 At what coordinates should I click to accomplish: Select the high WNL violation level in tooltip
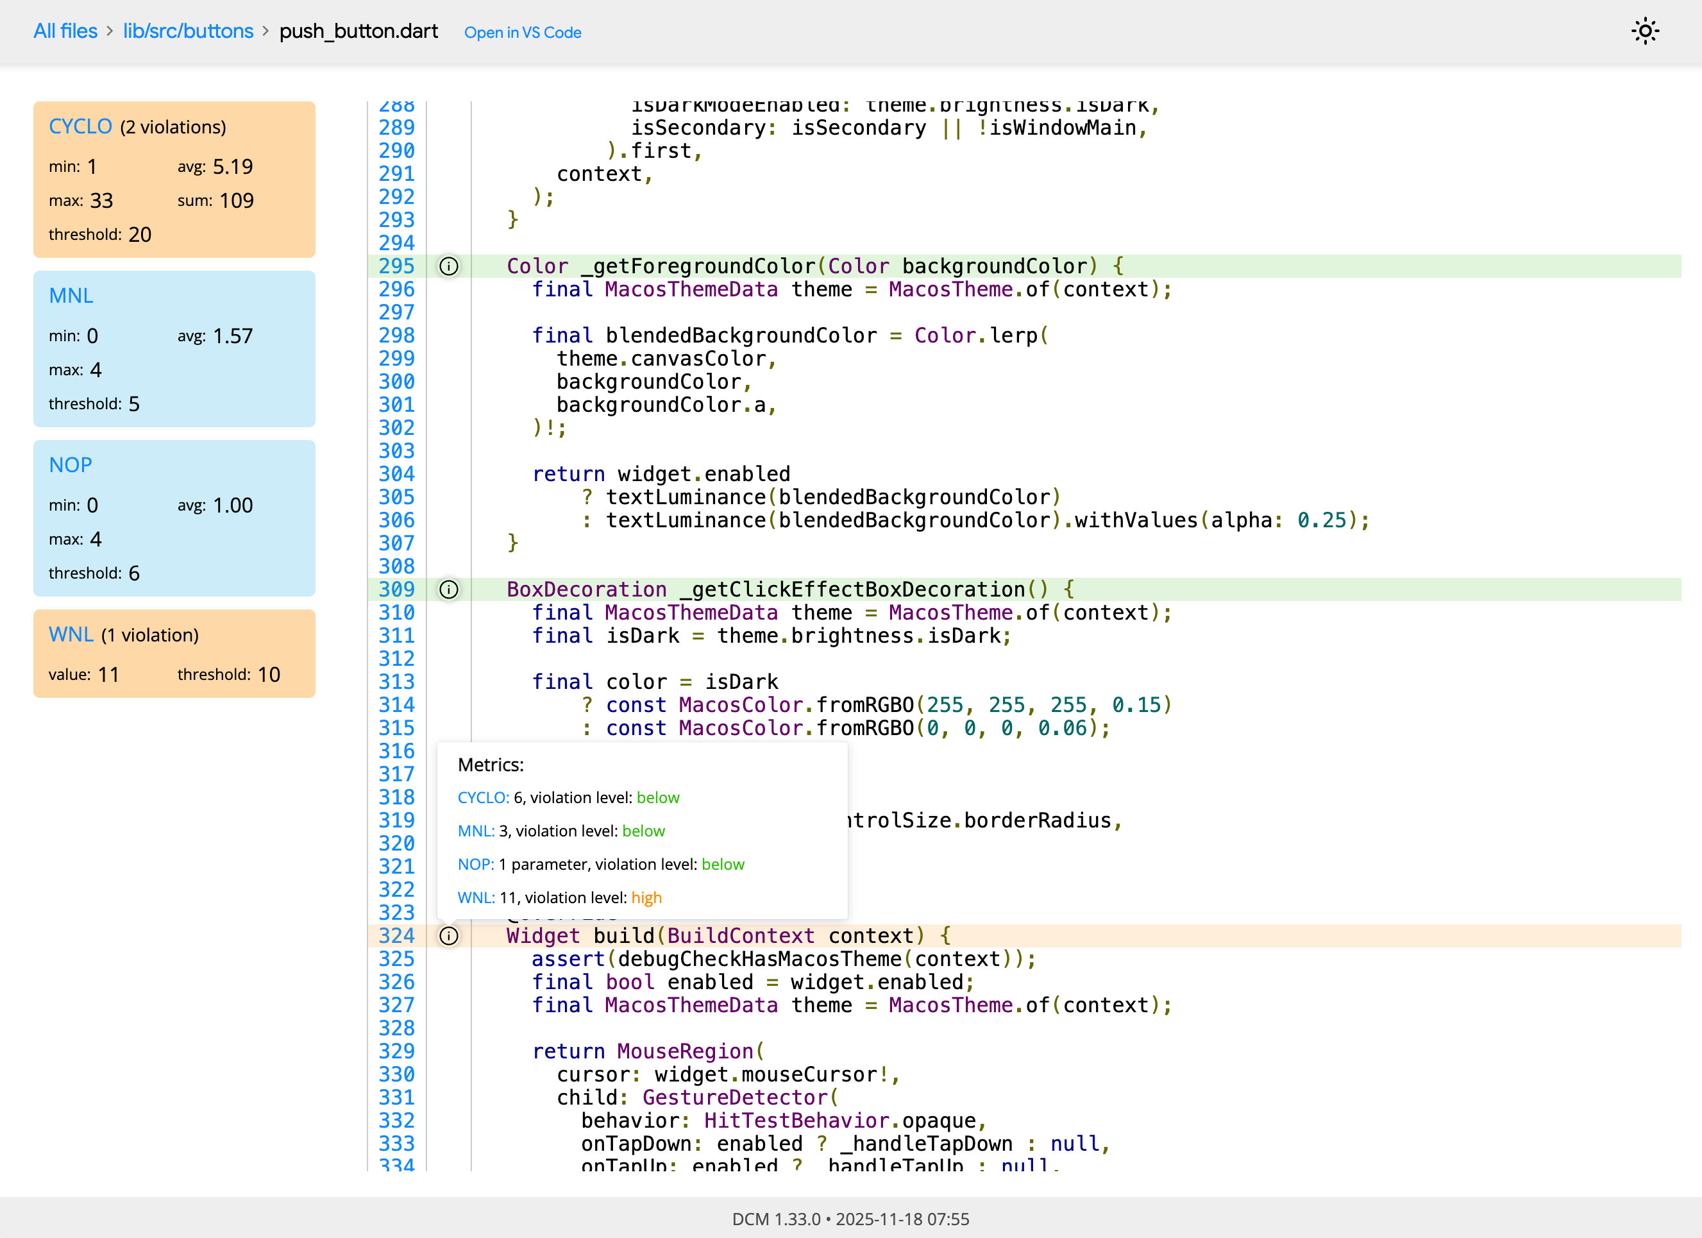coord(646,897)
